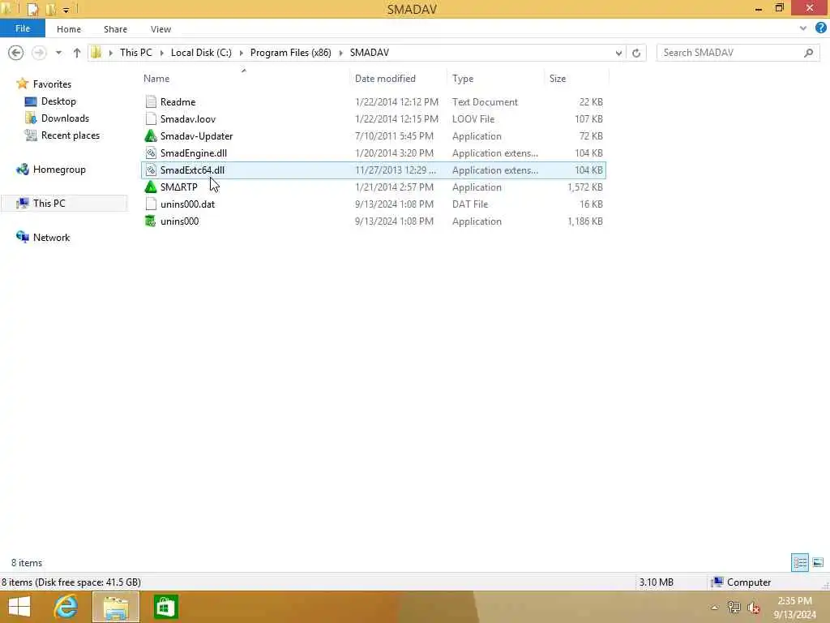Screen dimensions: 830x623
Task: Open Favorites in the navigation pane
Action: point(52,84)
